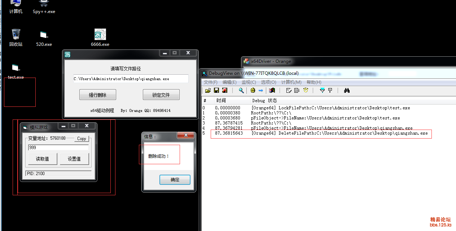Viewport: 456px width, 231px height.
Task: Open the 监视(C) menu
Action: (x=249, y=82)
